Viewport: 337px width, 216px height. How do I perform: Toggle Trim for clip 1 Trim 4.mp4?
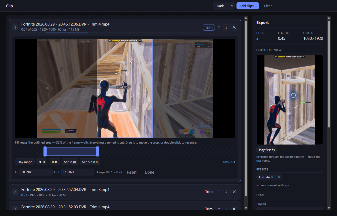(209, 27)
